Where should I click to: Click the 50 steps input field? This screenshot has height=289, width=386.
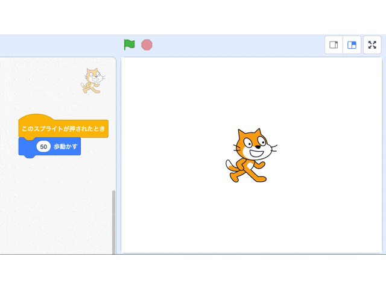(43, 147)
